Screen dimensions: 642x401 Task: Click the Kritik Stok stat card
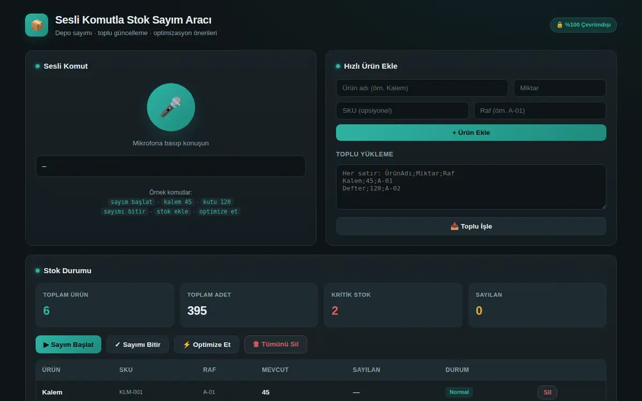393,305
